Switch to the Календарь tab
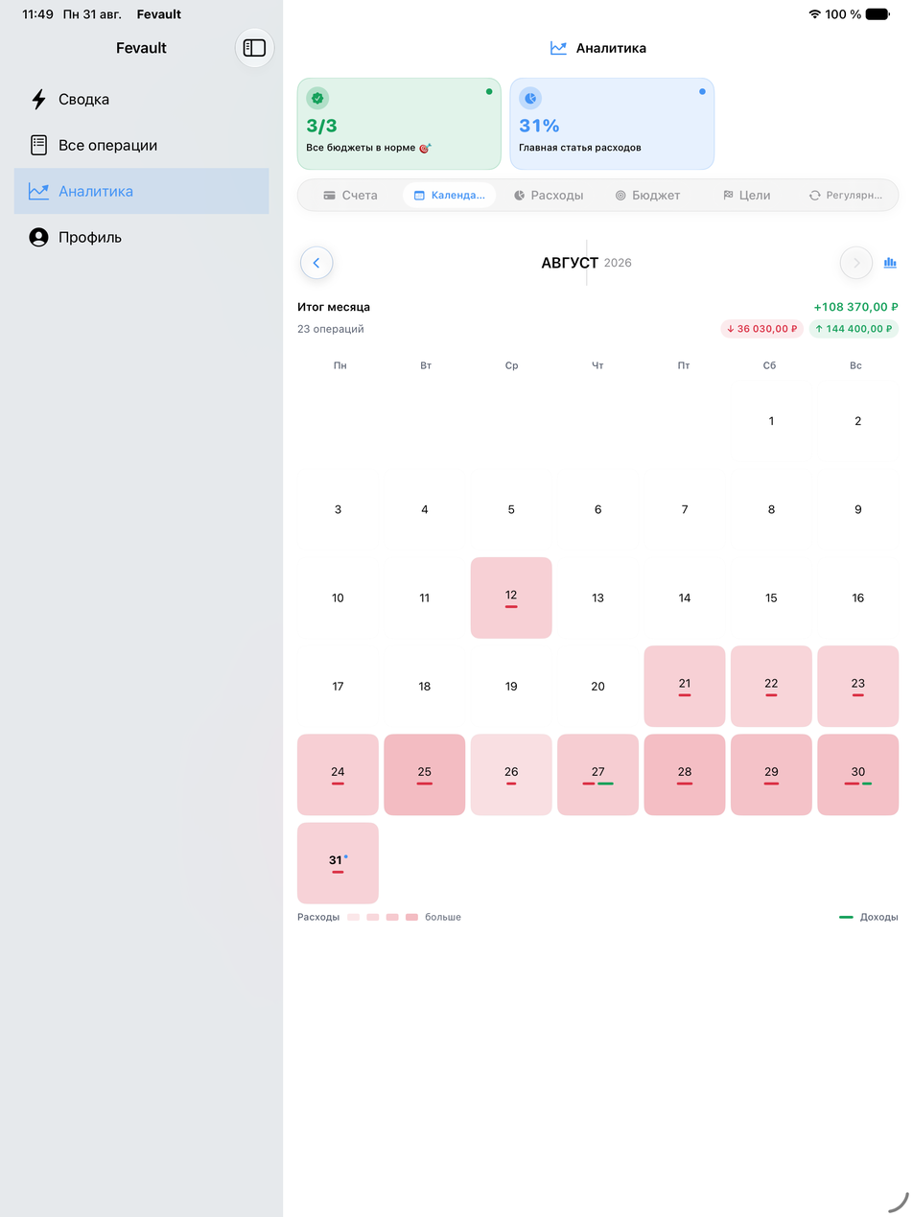The height and width of the screenshot is (1217, 913). (x=449, y=196)
